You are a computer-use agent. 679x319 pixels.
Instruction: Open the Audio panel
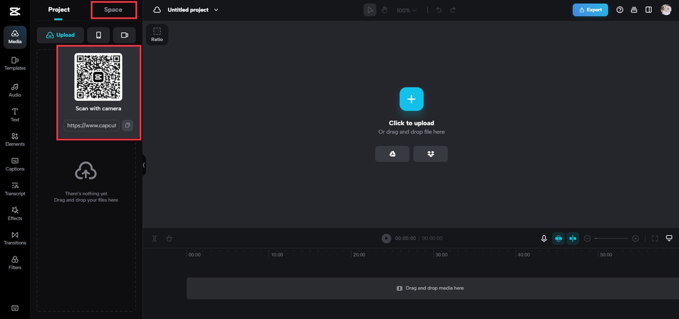[x=15, y=90]
